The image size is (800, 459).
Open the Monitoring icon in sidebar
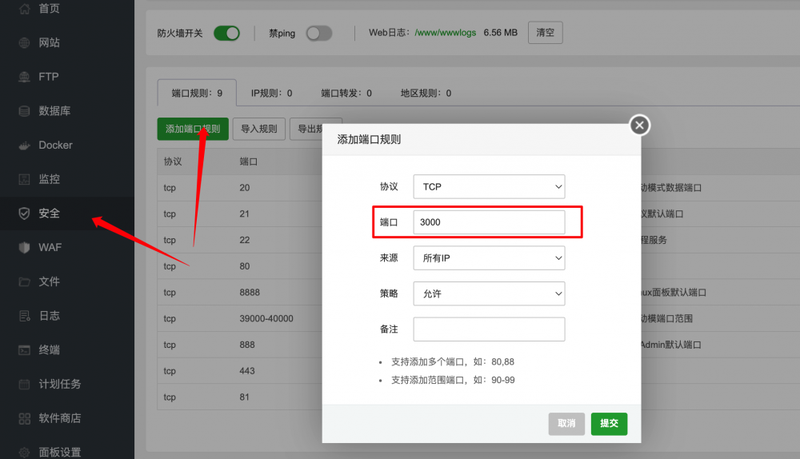24,179
